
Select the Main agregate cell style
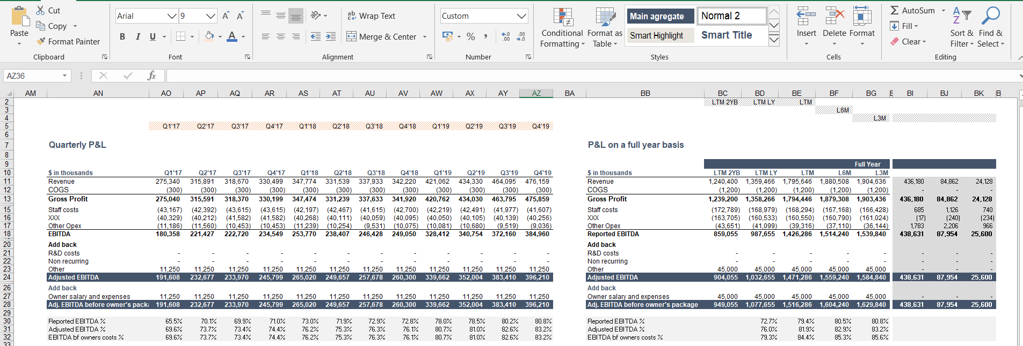point(661,16)
